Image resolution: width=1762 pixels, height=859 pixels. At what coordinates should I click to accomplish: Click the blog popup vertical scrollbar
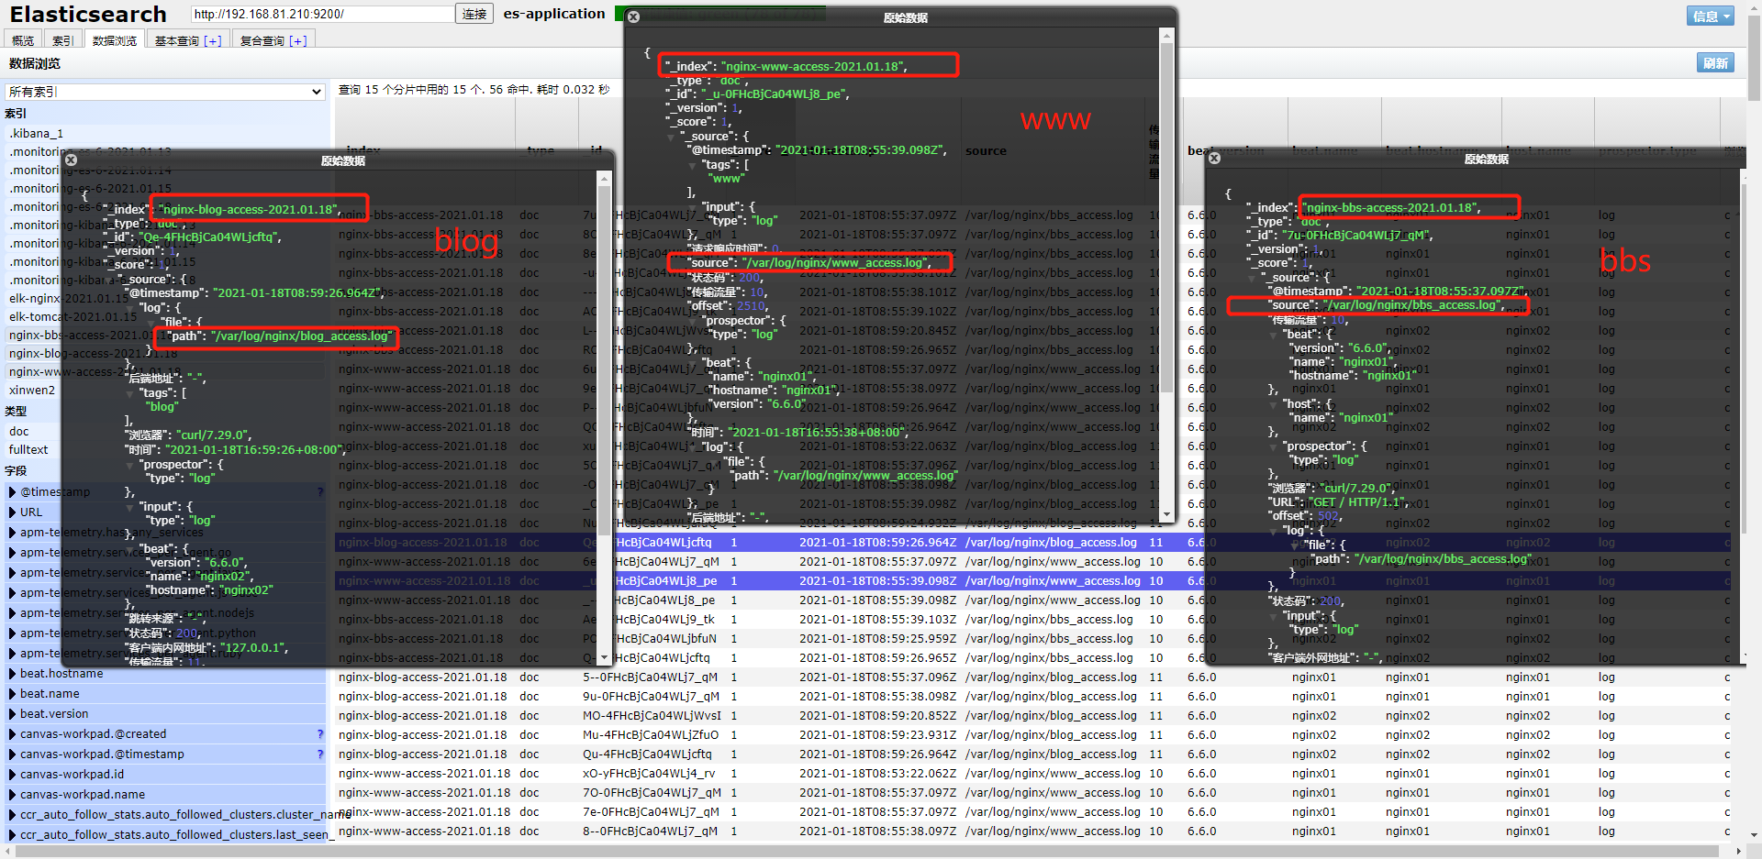(x=604, y=361)
